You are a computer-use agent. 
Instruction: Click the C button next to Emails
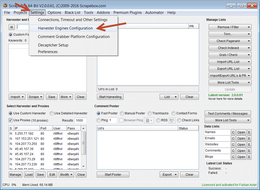click(x=233, y=138)
